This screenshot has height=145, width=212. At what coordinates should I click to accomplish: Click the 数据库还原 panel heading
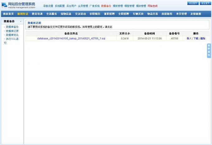34,23
